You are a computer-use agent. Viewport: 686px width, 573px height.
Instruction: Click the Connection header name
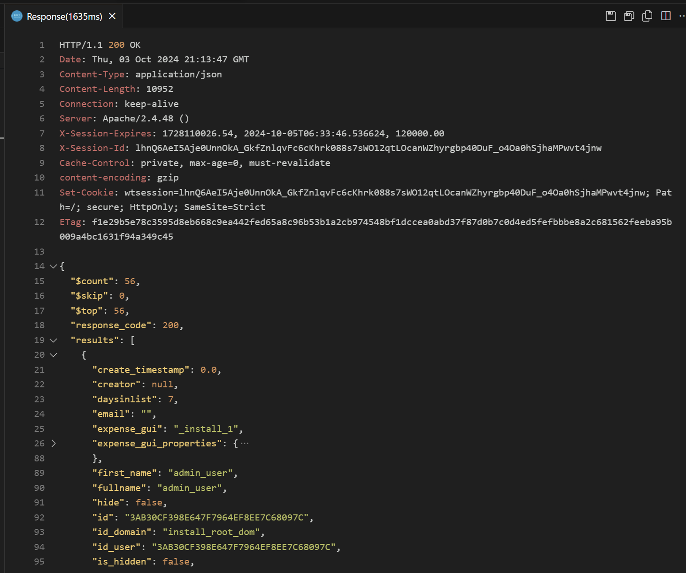coord(87,104)
